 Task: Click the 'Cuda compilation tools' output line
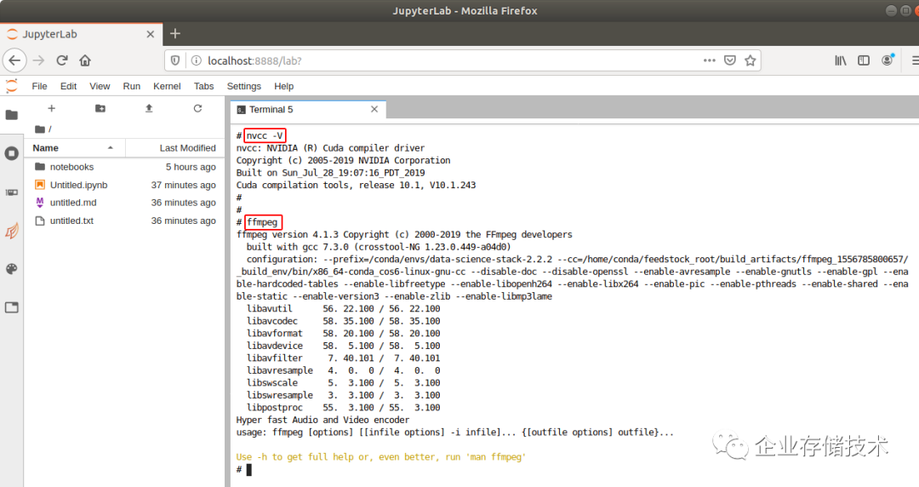point(356,185)
